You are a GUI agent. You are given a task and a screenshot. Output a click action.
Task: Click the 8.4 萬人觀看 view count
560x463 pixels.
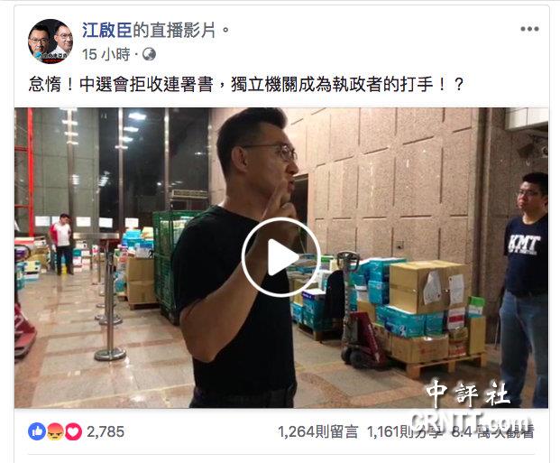point(492,432)
